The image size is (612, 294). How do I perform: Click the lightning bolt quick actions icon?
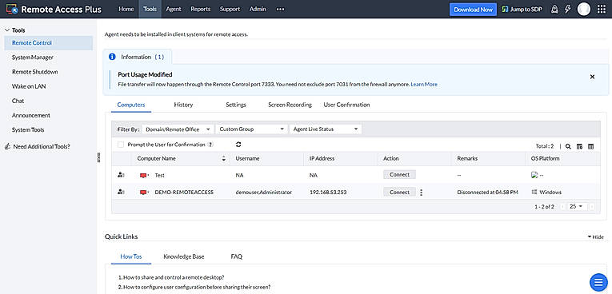tap(567, 10)
